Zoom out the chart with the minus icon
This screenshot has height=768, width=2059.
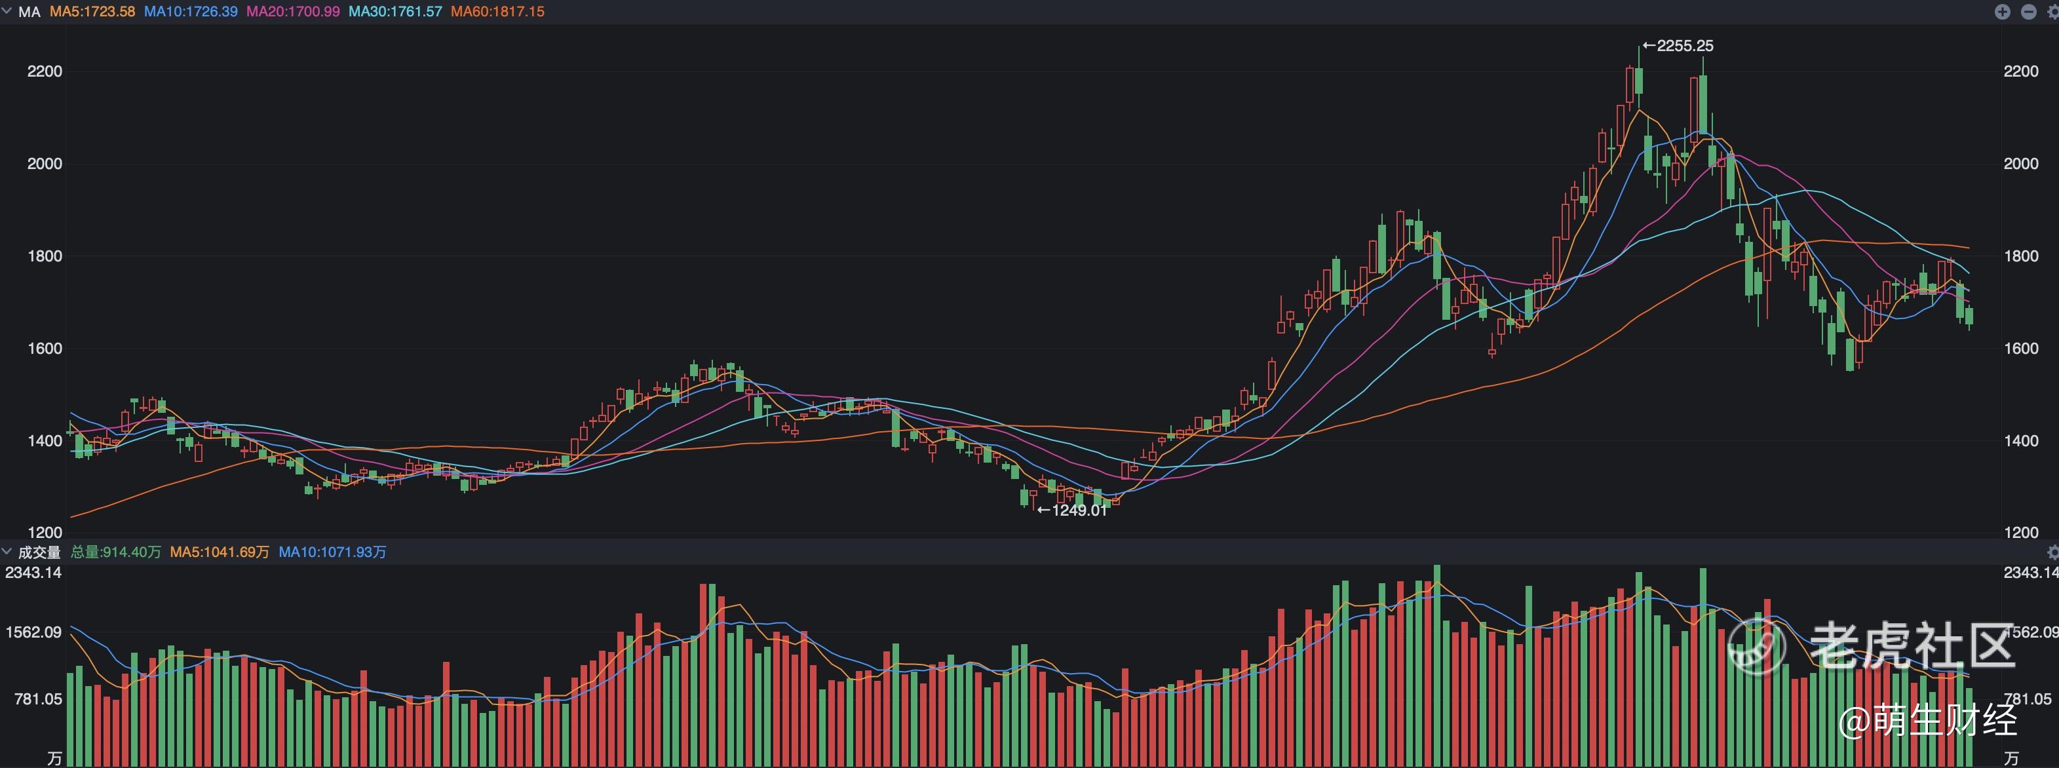(x=2029, y=12)
